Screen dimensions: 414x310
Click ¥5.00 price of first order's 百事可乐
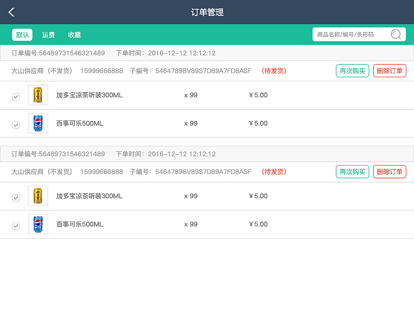258,123
